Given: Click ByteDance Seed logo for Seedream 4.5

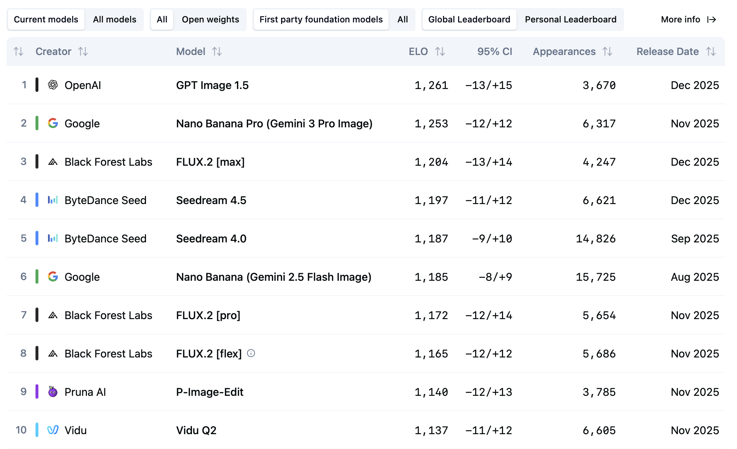Looking at the screenshot, I should click(x=53, y=200).
